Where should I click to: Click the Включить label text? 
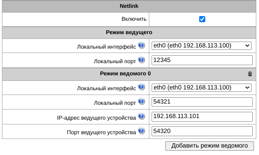click(134, 19)
